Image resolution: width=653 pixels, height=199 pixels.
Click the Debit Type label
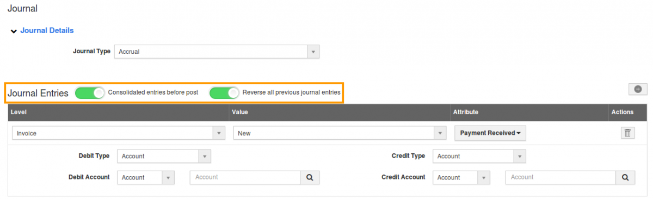click(94, 156)
